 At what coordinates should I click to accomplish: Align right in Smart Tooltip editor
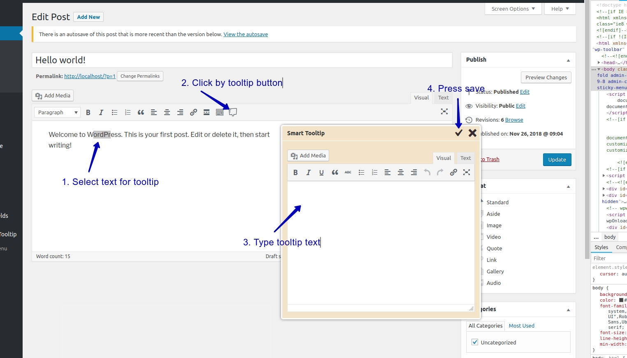[414, 172]
